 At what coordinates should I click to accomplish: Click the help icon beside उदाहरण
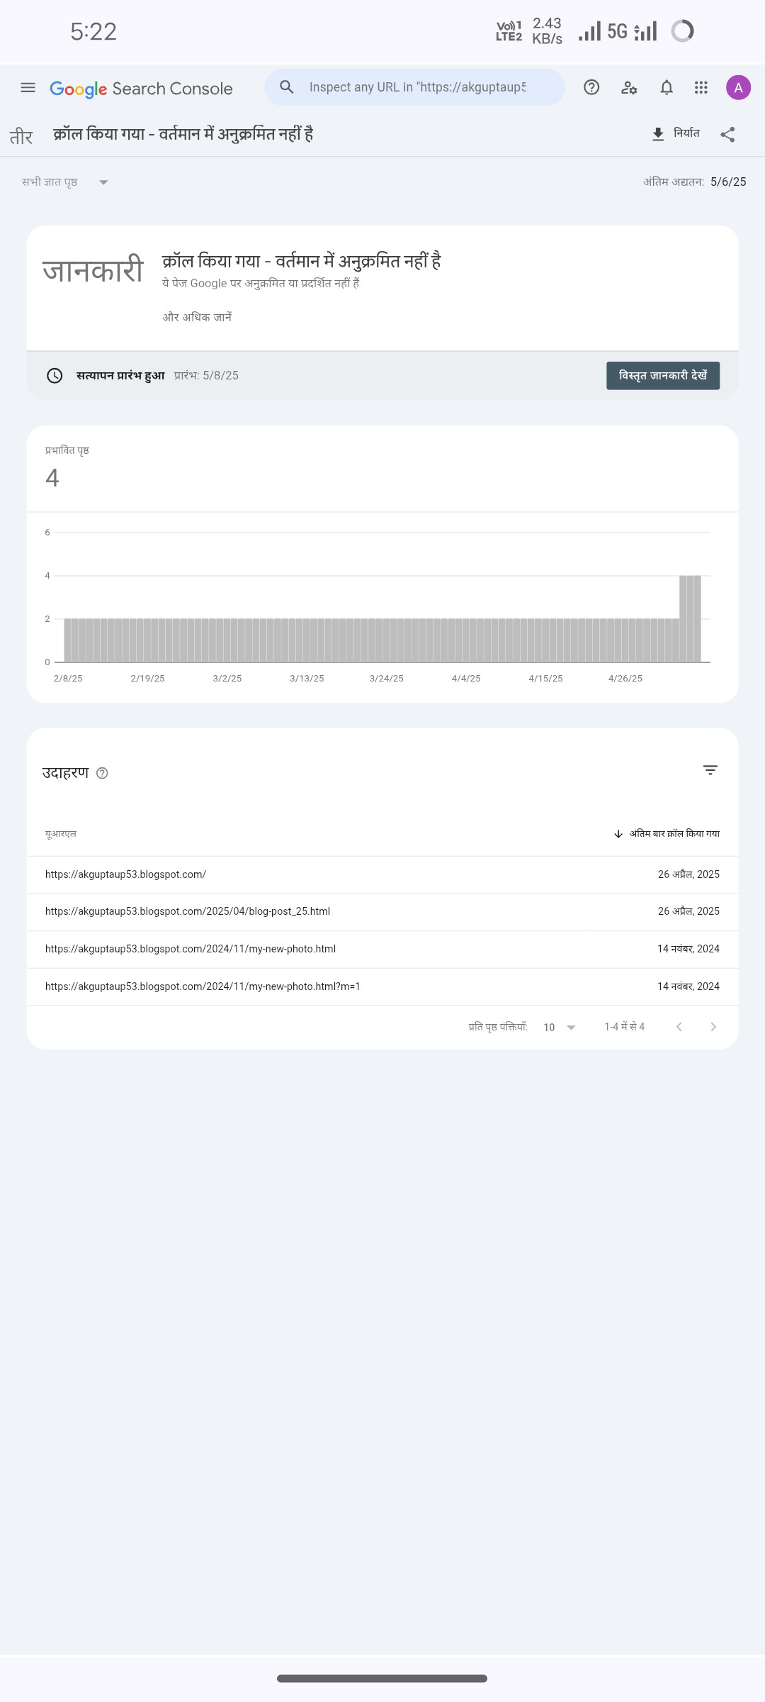point(102,773)
